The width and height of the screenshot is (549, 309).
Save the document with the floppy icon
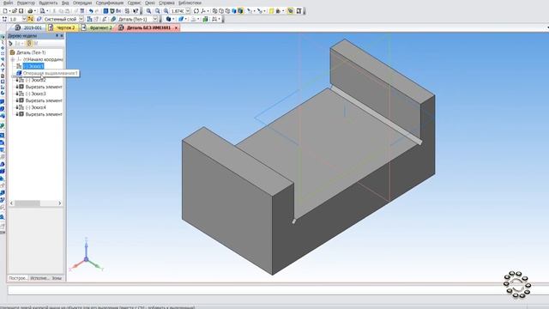(21, 11)
